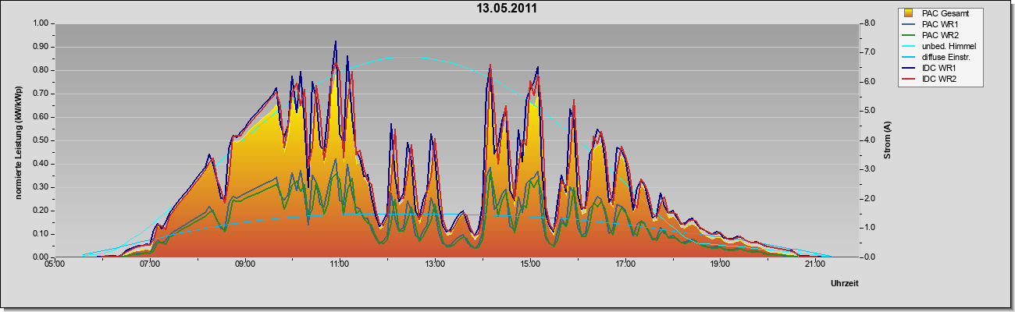Click the diffuse Einstr. legend line marker

coord(910,57)
